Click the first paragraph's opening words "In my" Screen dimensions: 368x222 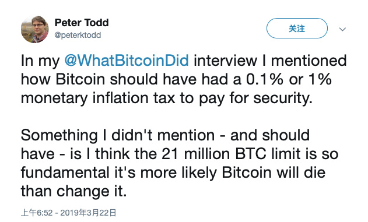point(40,61)
